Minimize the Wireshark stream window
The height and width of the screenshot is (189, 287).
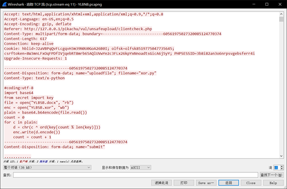[253, 4]
